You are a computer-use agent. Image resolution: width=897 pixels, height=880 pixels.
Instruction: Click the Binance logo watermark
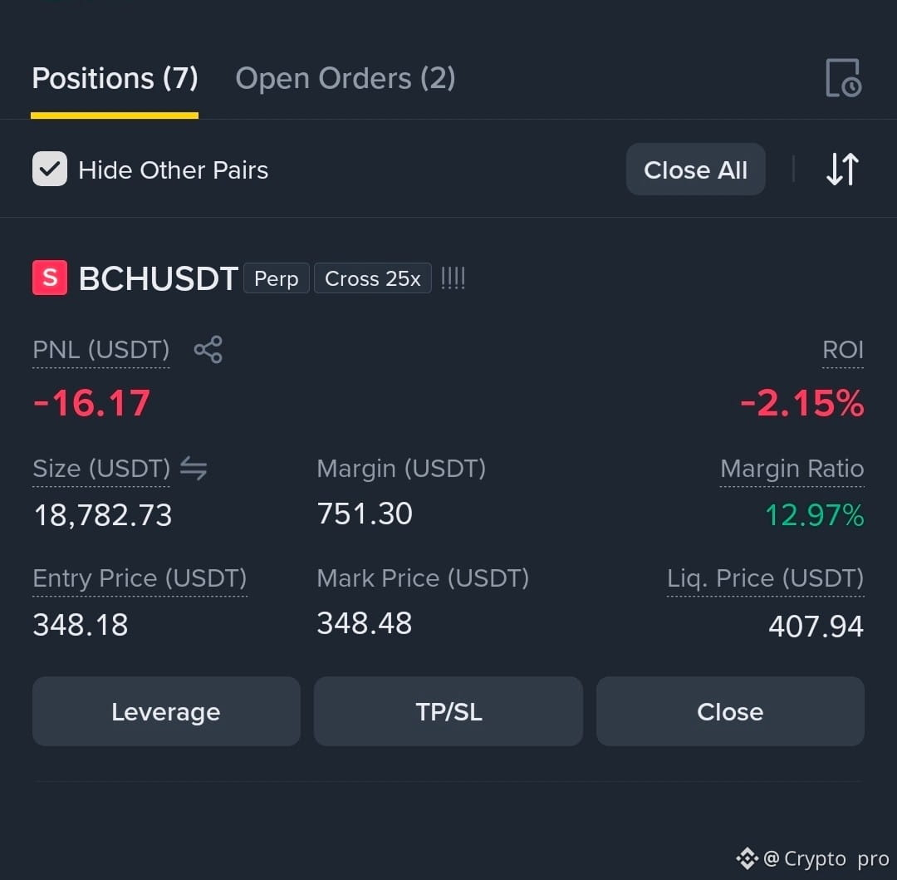[x=747, y=858]
